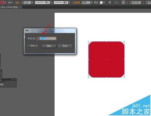Click the X position field 336.021
The width and height of the screenshot is (151, 116).
[x=136, y=2]
